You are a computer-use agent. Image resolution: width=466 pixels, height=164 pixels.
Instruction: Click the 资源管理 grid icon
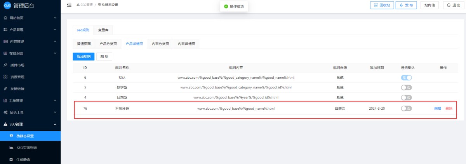click(5, 77)
